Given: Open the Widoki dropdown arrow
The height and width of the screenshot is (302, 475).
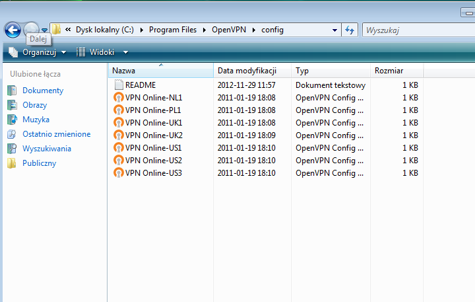Looking at the screenshot, I should (125, 52).
